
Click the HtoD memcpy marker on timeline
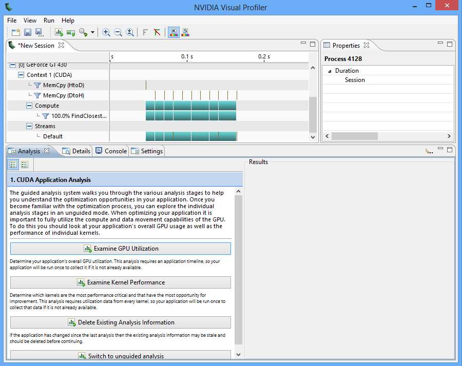(146, 85)
